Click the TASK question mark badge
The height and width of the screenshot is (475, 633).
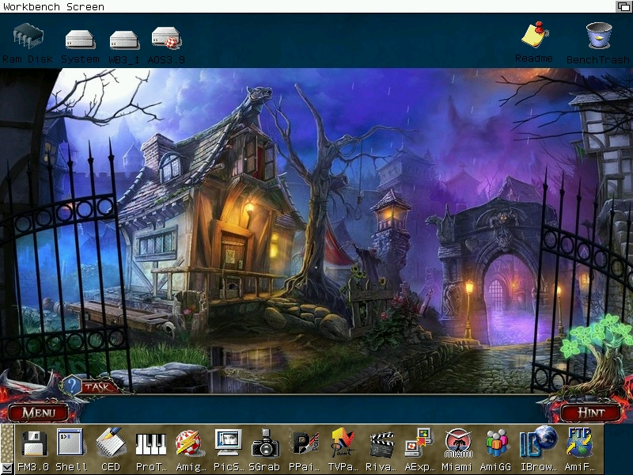pyautogui.click(x=71, y=386)
